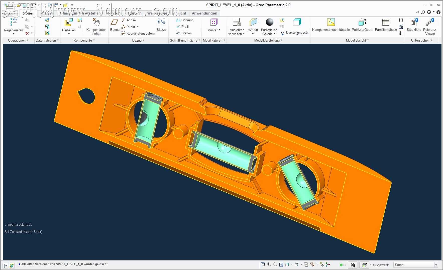The image size is (443, 270).
Task: Click the zoom out magnifier icon
Action: [x=275, y=264]
